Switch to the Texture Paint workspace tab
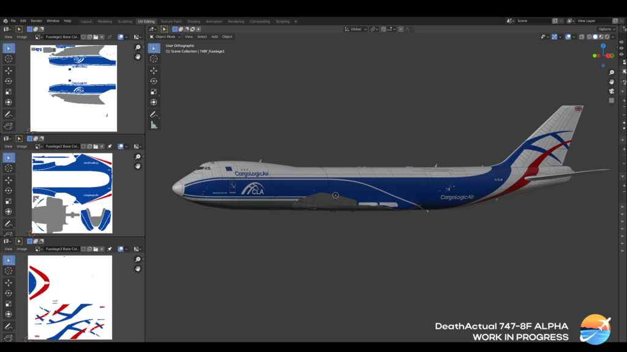 click(x=171, y=21)
